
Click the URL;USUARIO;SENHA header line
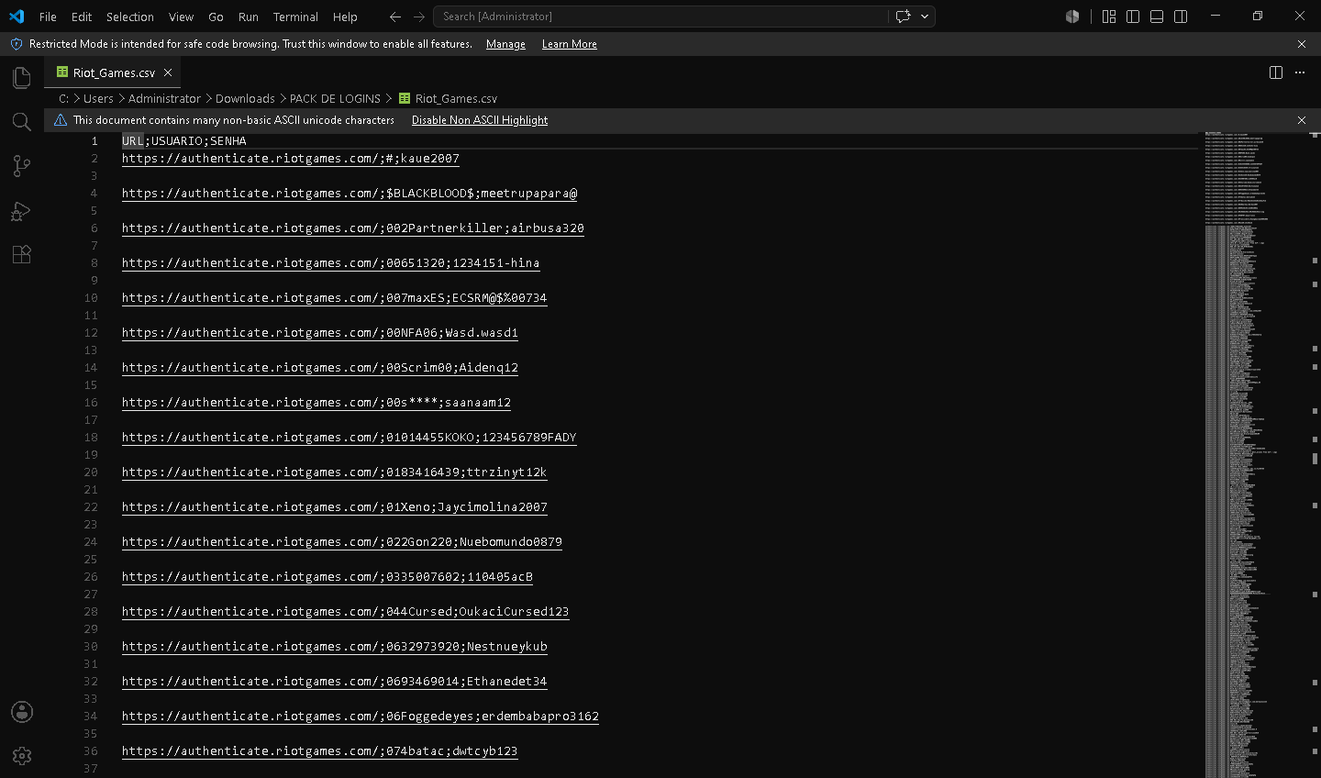[x=184, y=141]
